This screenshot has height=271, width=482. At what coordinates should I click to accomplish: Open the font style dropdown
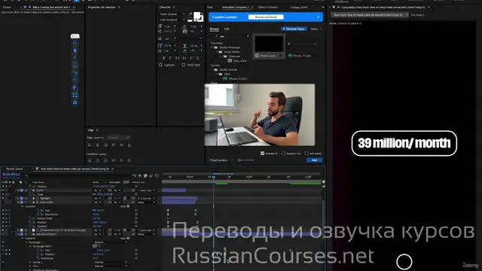[172, 20]
